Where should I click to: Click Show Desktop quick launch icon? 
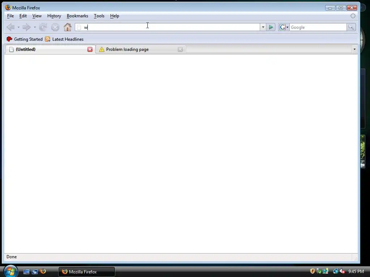(26, 272)
